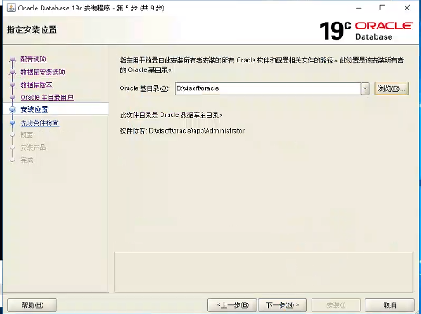Click the 数据库安装选项 step bullet icon
Image resolution: width=421 pixels, height=314 pixels.
coord(12,72)
